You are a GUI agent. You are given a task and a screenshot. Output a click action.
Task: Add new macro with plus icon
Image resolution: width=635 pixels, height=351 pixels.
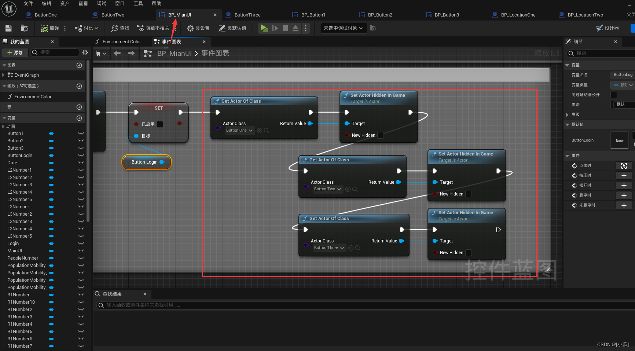click(x=79, y=107)
